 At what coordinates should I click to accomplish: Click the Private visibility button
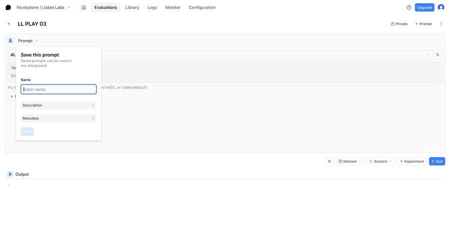pos(399,24)
